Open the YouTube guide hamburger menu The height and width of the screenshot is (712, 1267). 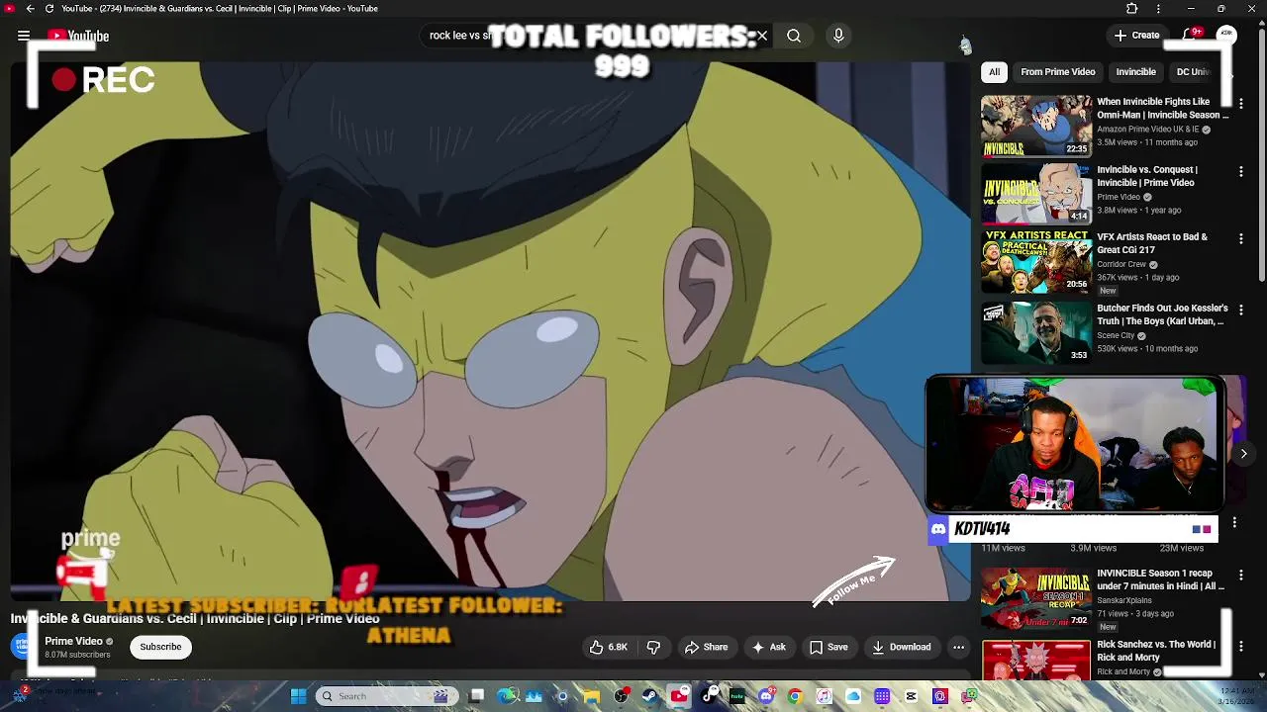[x=24, y=36]
